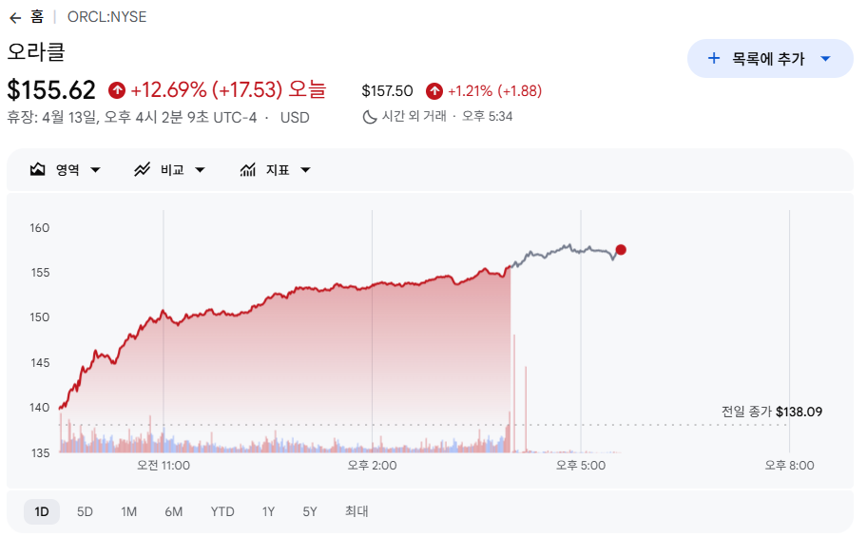The width and height of the screenshot is (867, 537).
Task: Go to 홈 link
Action: pyautogui.click(x=37, y=17)
